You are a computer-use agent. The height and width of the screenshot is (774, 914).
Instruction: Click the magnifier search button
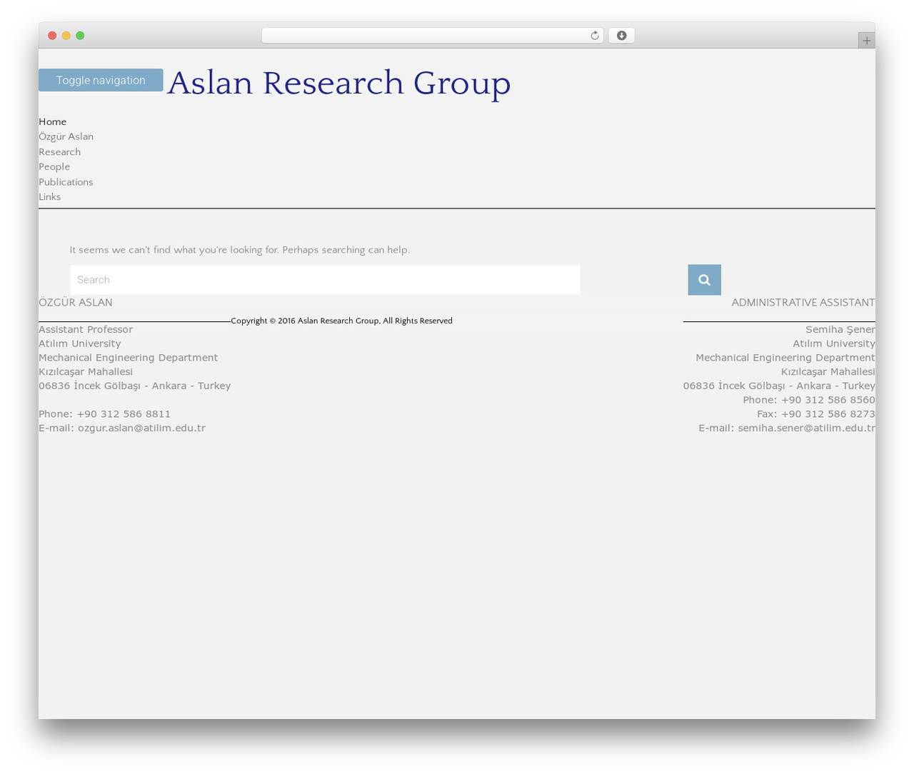pos(704,280)
